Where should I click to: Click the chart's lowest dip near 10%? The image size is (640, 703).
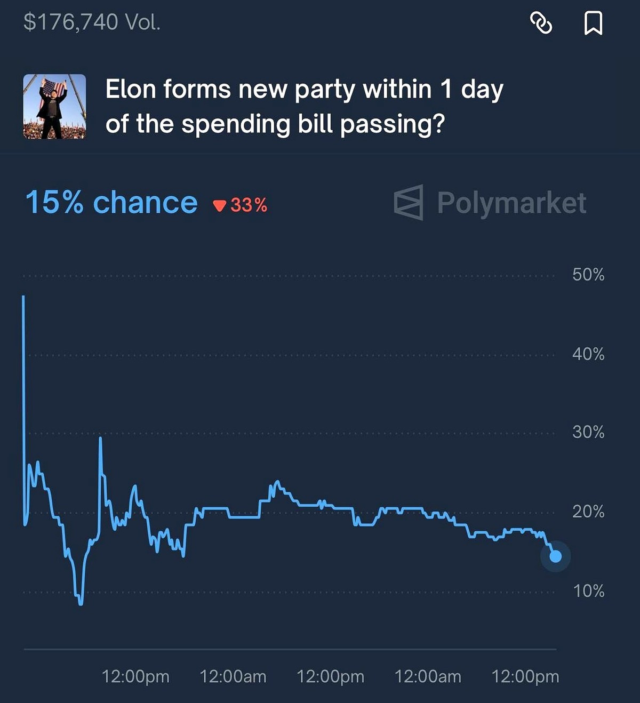(x=81, y=603)
